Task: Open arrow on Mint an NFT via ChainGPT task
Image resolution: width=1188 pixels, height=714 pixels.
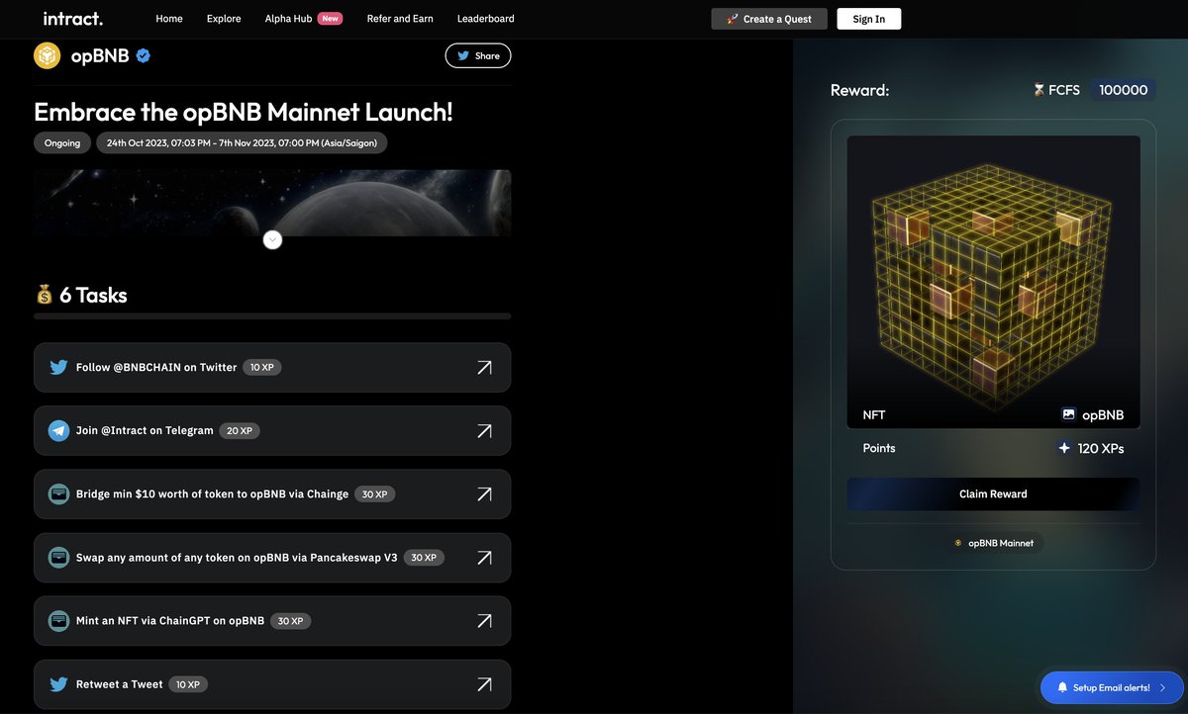Action: [x=484, y=621]
